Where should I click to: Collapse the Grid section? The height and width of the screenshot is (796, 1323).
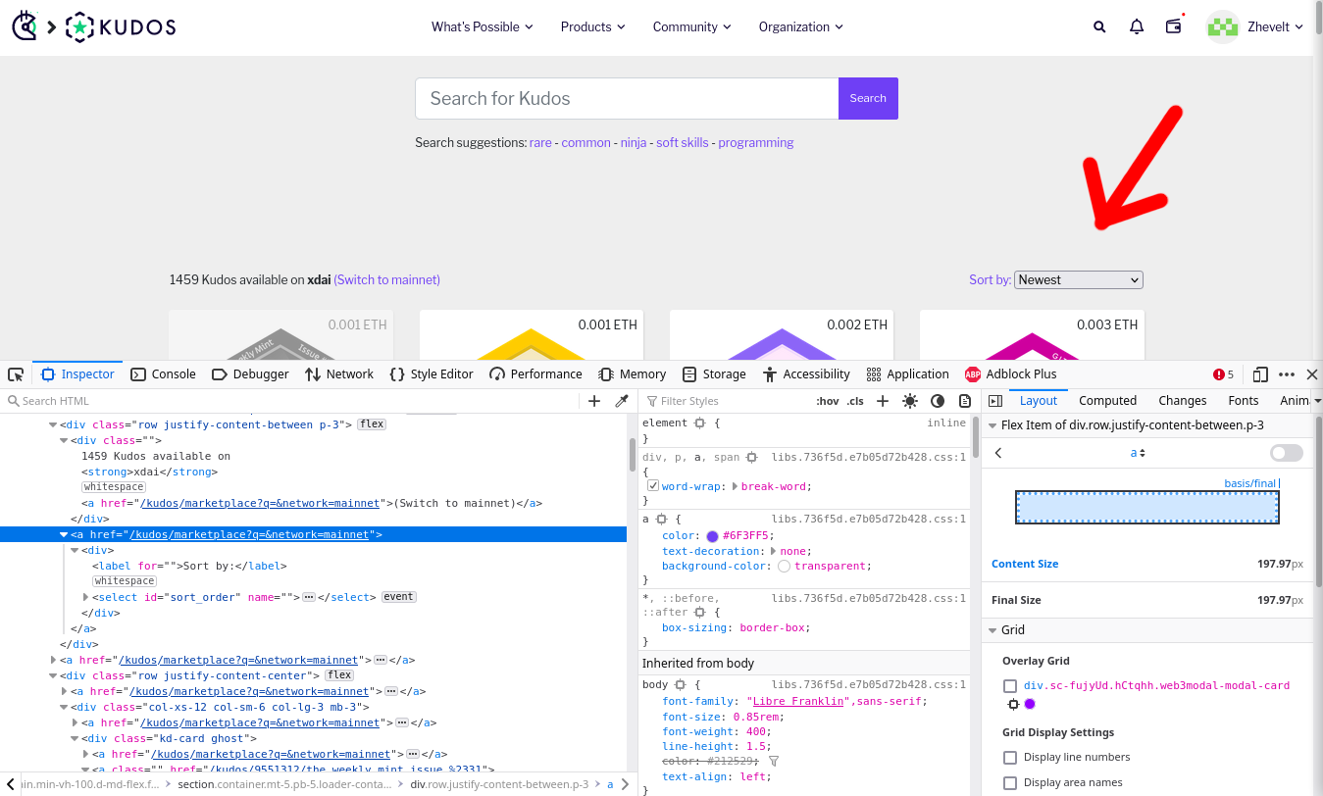pyautogui.click(x=992, y=630)
